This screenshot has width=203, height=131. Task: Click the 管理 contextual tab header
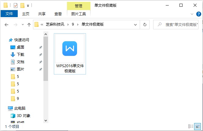pyautogui.click(x=79, y=6)
